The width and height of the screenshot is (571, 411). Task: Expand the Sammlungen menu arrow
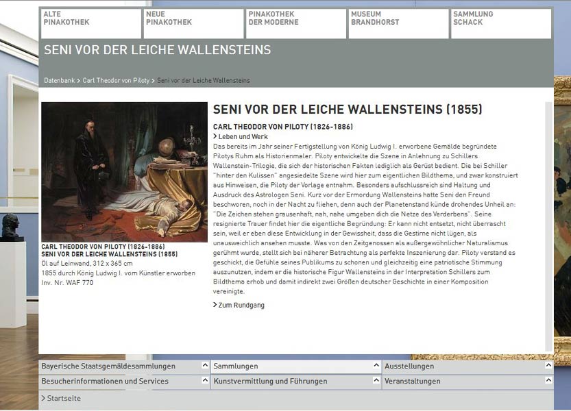[x=376, y=366]
